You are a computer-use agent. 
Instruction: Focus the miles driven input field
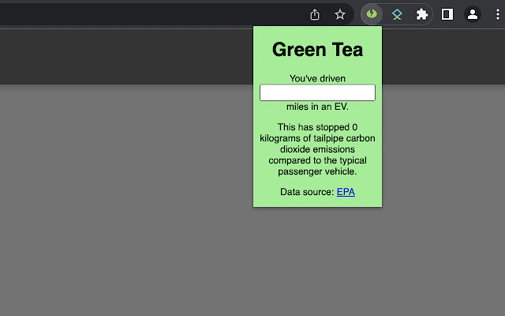[317, 92]
